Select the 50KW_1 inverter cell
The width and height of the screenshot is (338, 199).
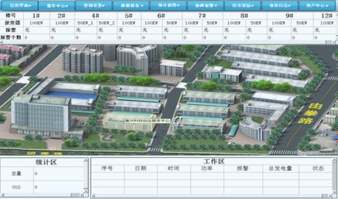click(85, 23)
